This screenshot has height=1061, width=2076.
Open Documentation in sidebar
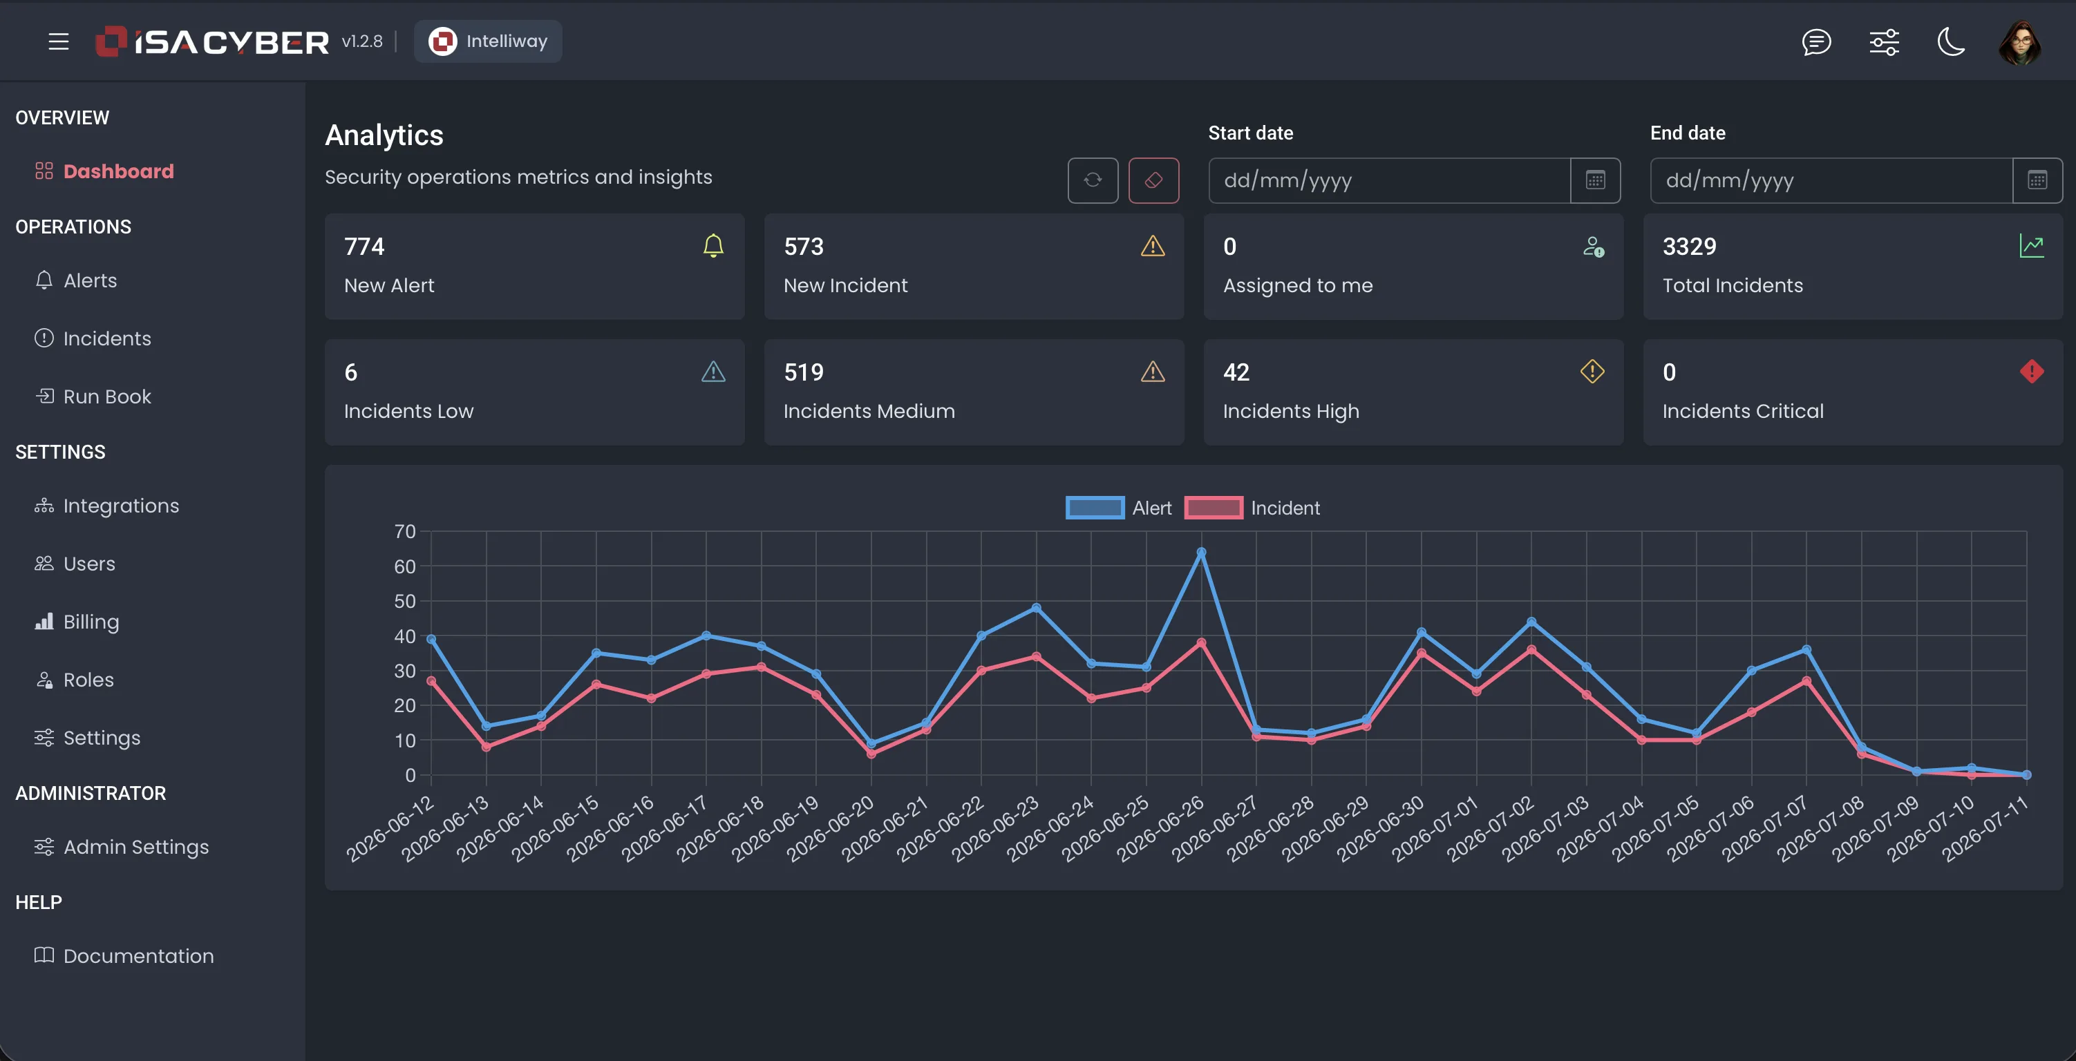(x=124, y=955)
